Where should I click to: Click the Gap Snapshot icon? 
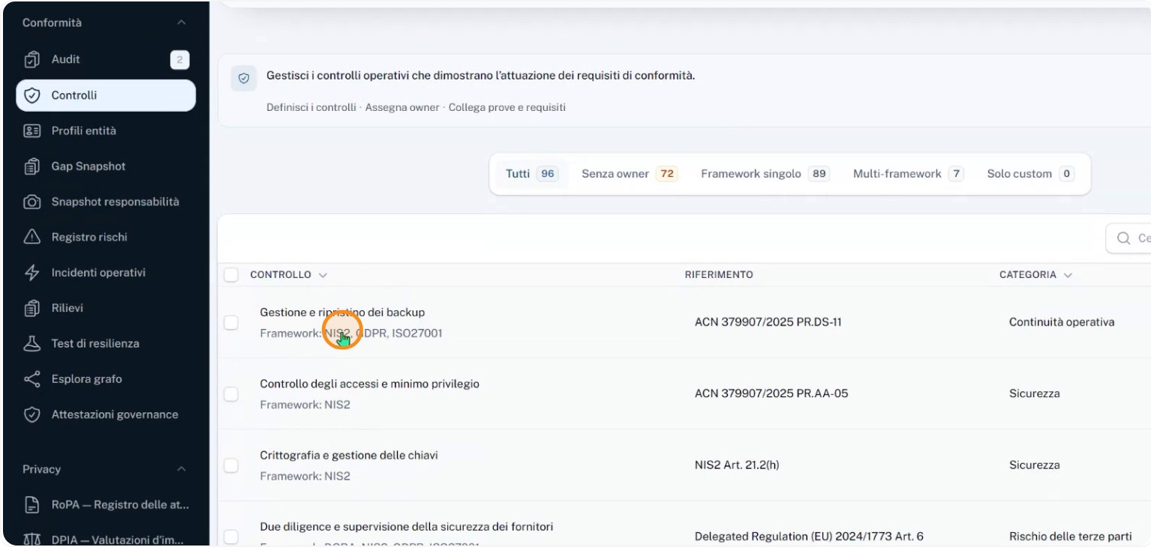point(32,166)
